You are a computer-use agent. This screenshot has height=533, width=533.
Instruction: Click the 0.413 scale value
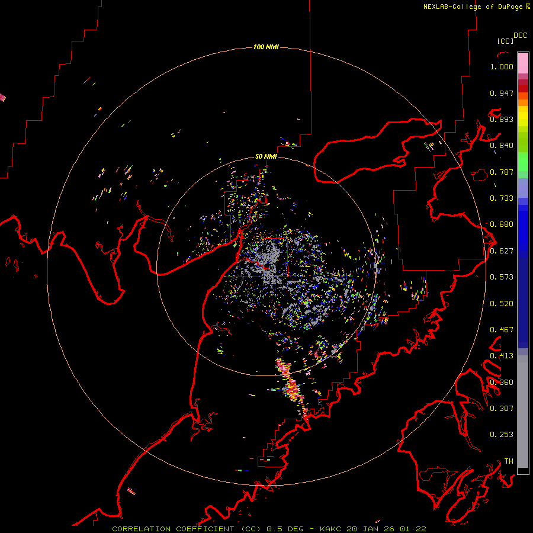502,356
